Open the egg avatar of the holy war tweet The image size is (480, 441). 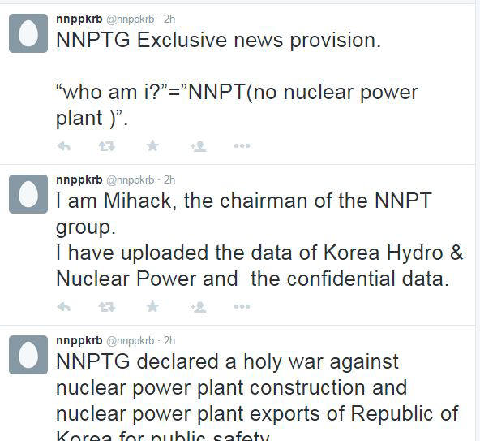pyautogui.click(x=28, y=355)
